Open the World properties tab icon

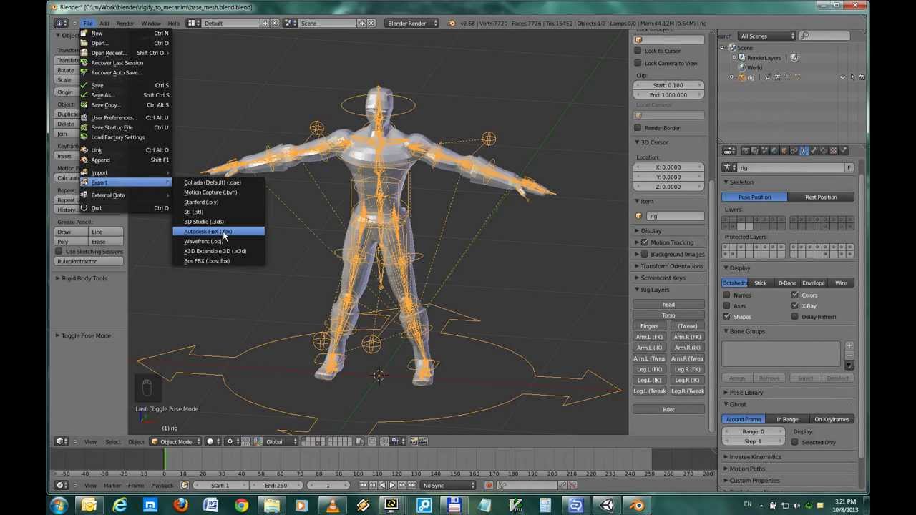click(774, 150)
